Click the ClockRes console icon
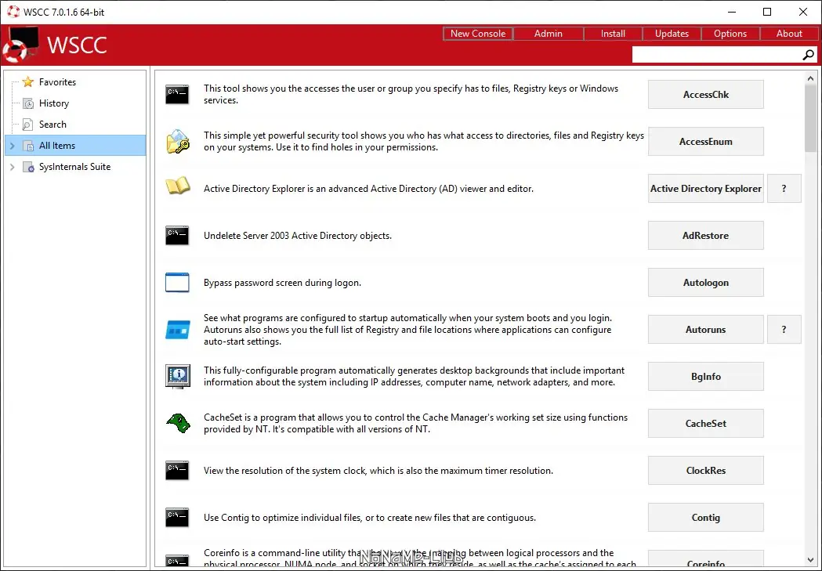 point(177,471)
